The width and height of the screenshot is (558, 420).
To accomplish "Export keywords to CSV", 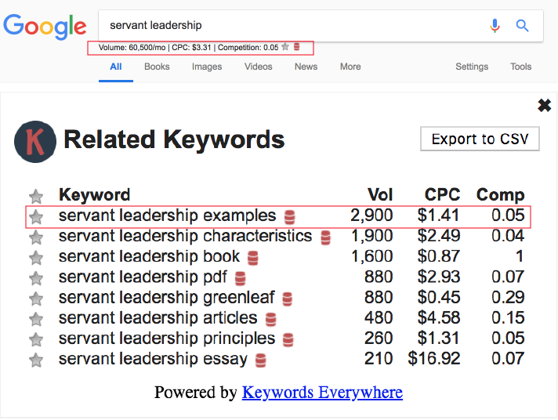I will click(480, 139).
